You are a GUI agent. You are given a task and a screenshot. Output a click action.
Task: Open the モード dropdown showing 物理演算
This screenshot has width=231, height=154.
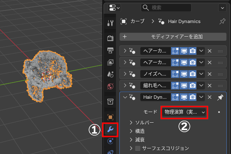[x=184, y=113]
